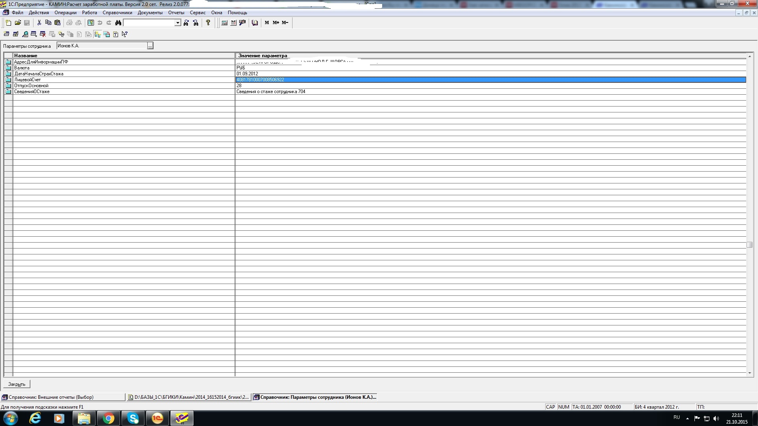The image size is (758, 426).
Task: Click the yellow question mark Help icon
Action: [208, 23]
